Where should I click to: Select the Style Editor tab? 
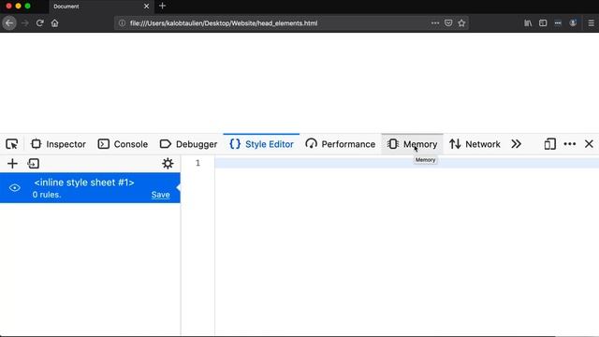coord(261,144)
